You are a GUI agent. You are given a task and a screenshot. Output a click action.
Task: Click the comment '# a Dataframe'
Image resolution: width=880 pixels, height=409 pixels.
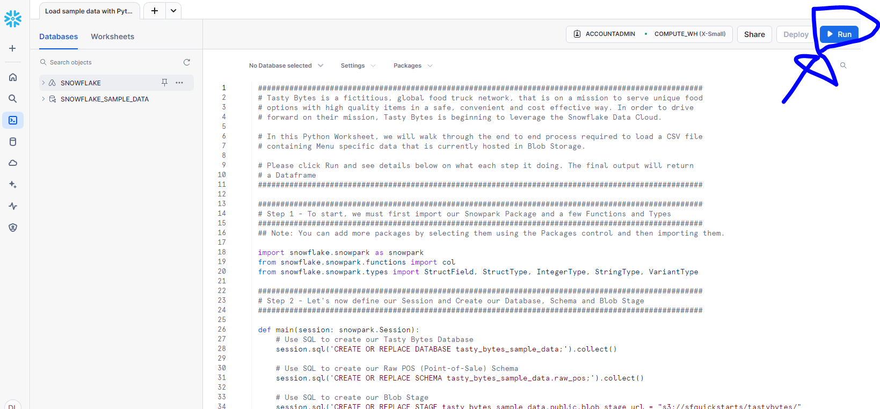point(287,176)
